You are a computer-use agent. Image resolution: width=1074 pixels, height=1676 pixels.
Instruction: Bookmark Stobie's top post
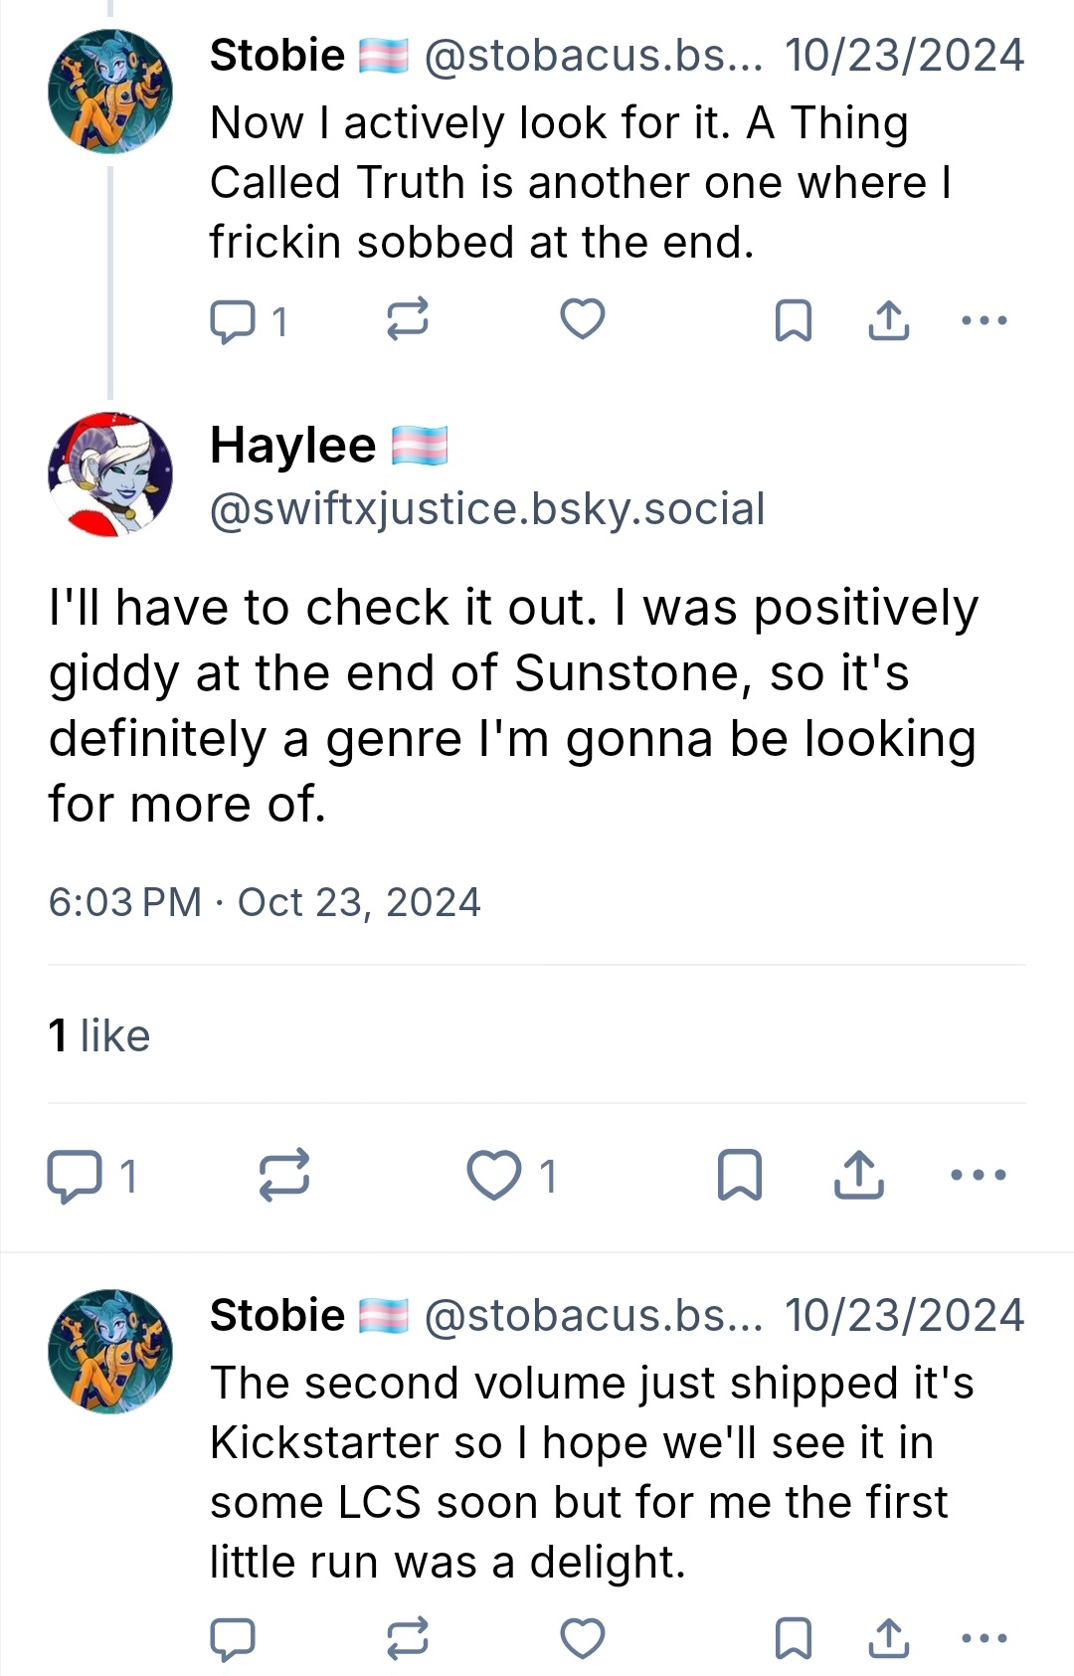[793, 320]
